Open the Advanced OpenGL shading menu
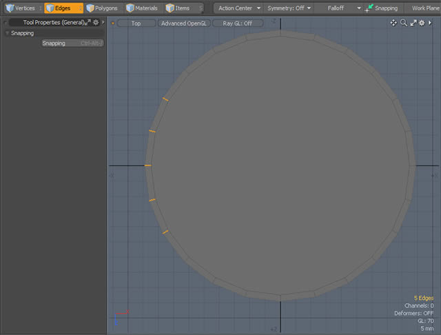 point(184,23)
